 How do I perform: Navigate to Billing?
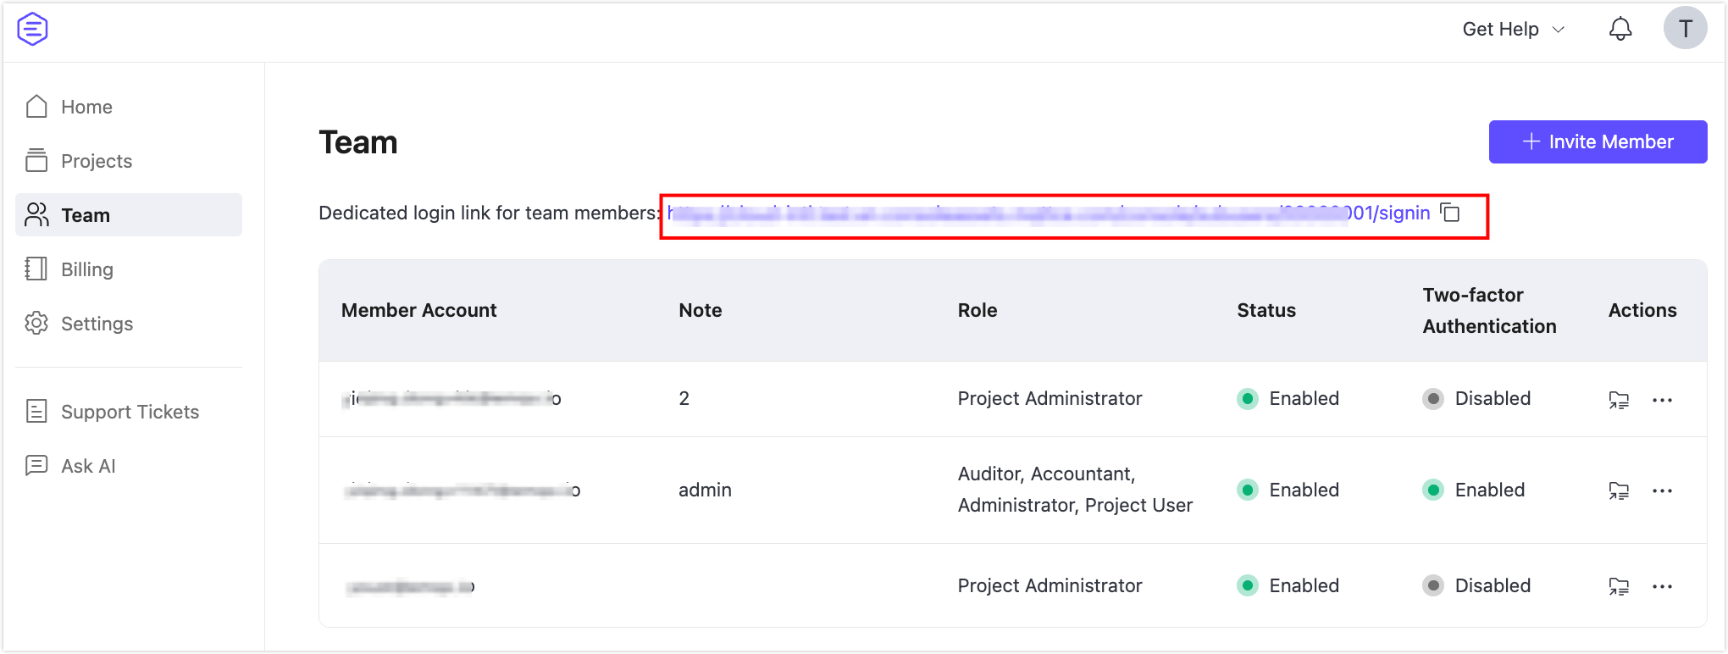pyautogui.click(x=86, y=269)
